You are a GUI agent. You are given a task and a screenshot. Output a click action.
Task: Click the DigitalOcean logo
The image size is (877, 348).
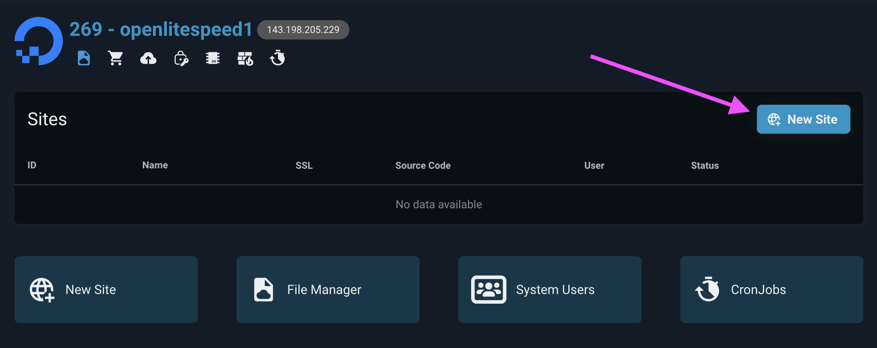[39, 41]
